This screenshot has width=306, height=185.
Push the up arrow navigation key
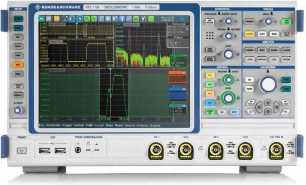click(268, 103)
